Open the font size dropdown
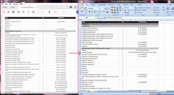The width and height of the screenshot is (174, 95). coord(103,8)
